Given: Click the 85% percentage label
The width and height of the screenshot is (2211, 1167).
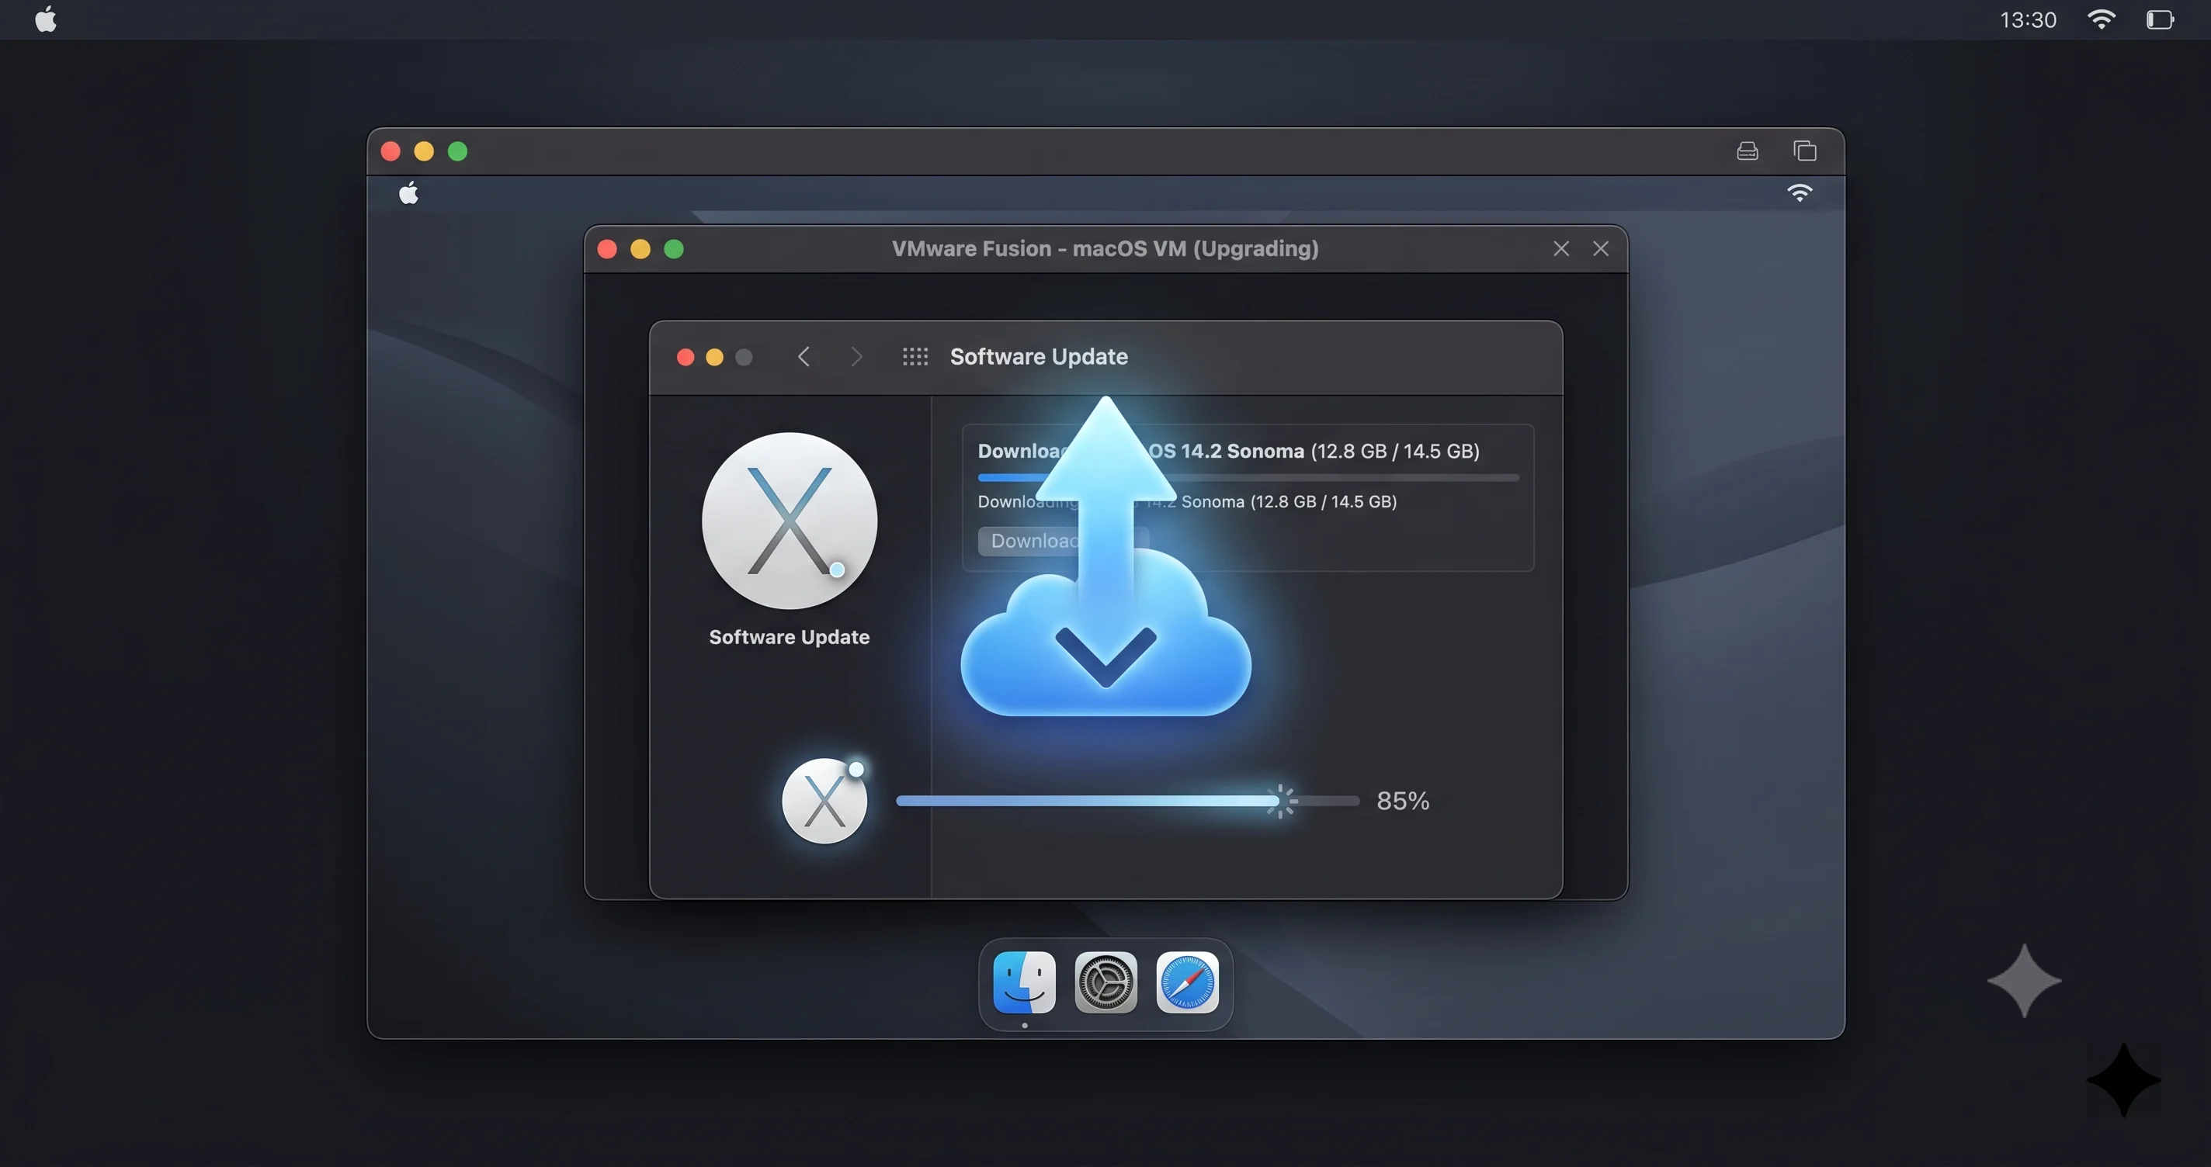Looking at the screenshot, I should 1403,801.
